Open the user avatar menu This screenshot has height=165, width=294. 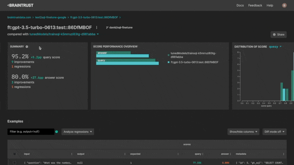click(x=284, y=5)
